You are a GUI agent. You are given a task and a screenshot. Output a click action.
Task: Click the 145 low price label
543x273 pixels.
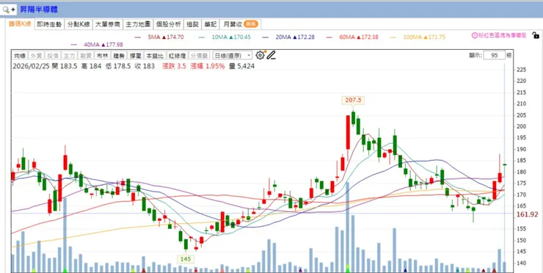[x=186, y=259]
